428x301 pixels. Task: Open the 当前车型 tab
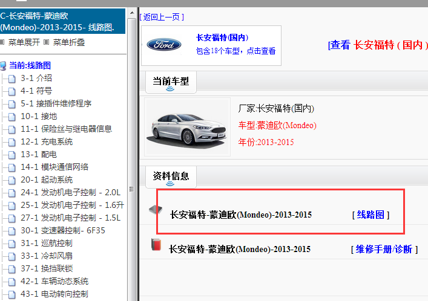[171, 82]
